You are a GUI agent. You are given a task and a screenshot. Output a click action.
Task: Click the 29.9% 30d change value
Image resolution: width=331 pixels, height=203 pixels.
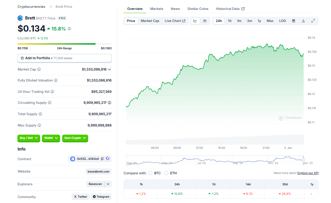(285, 194)
